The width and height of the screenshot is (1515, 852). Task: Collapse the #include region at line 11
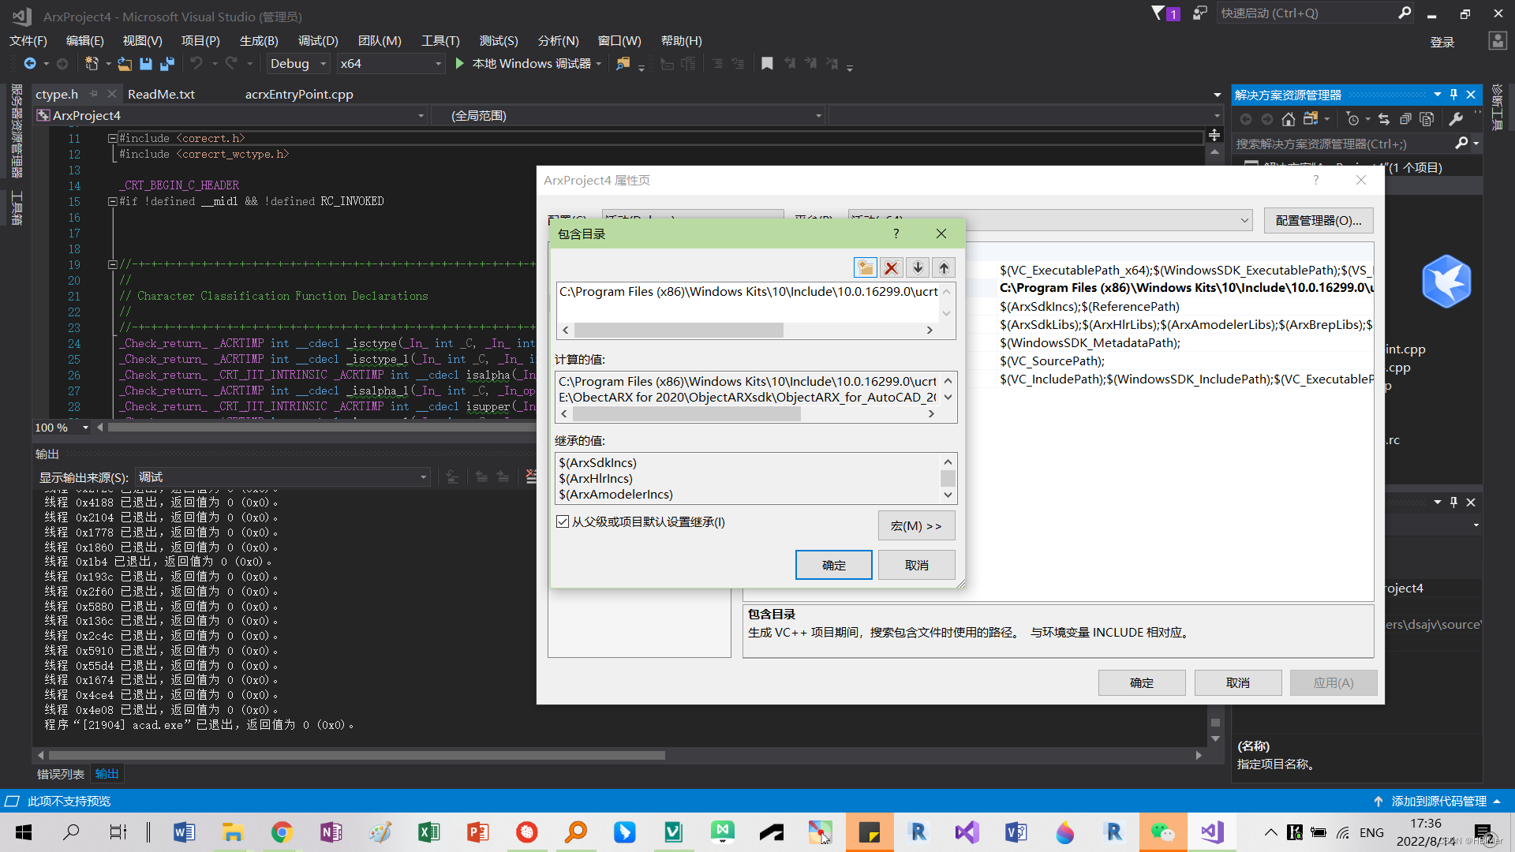(x=113, y=138)
